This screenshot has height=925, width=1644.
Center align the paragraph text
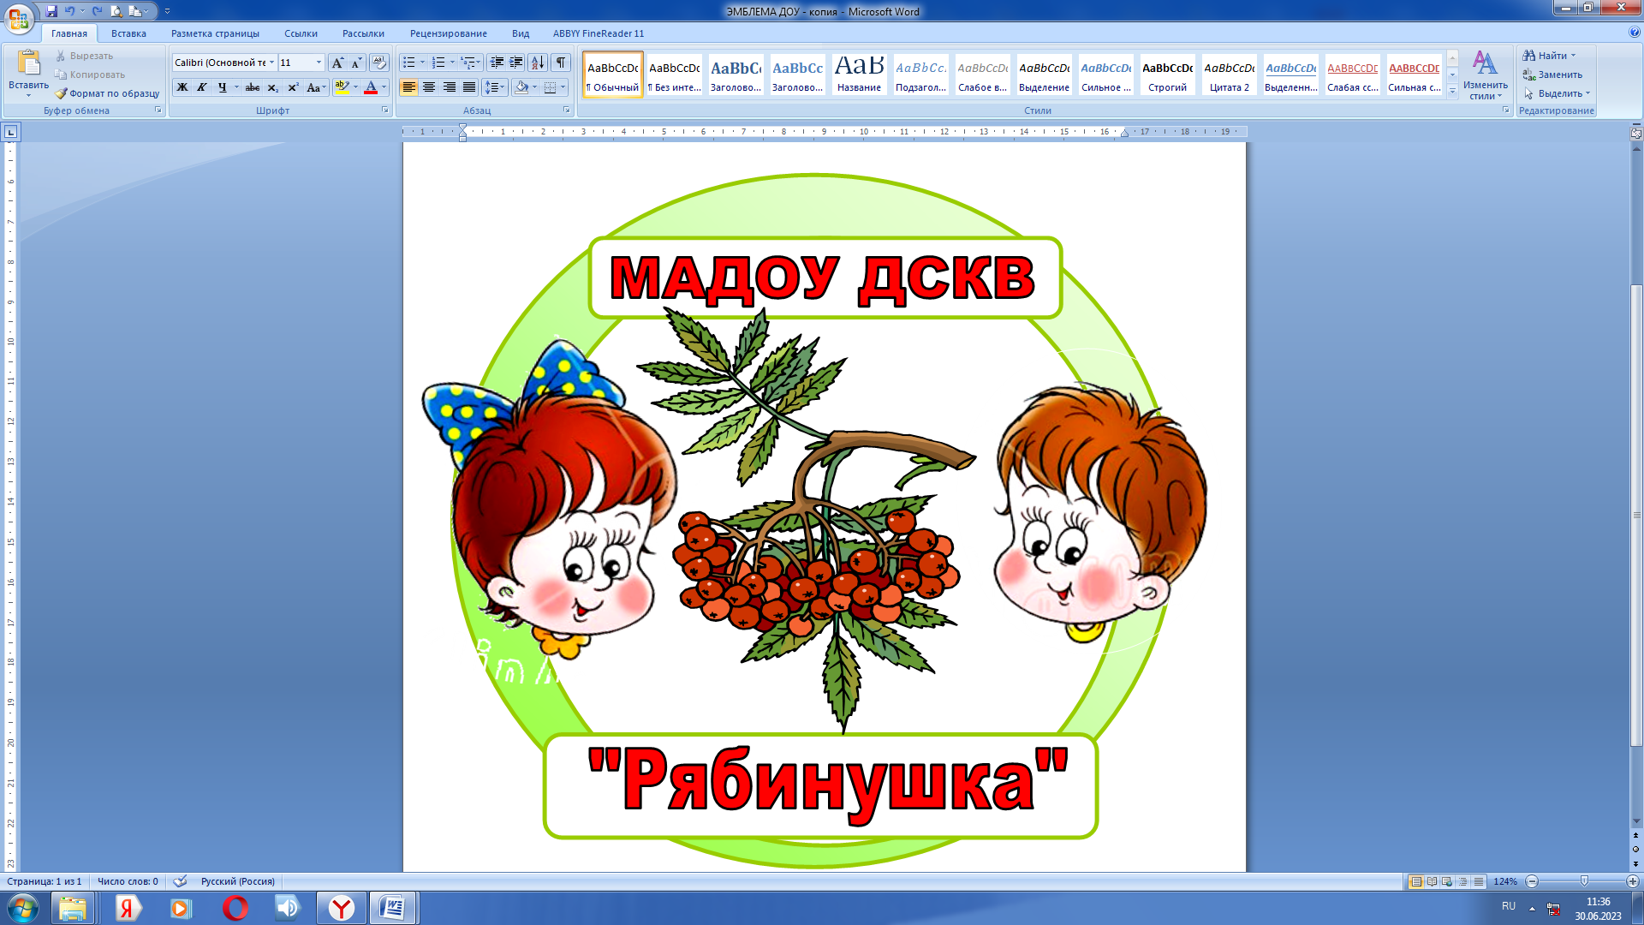pos(429,87)
